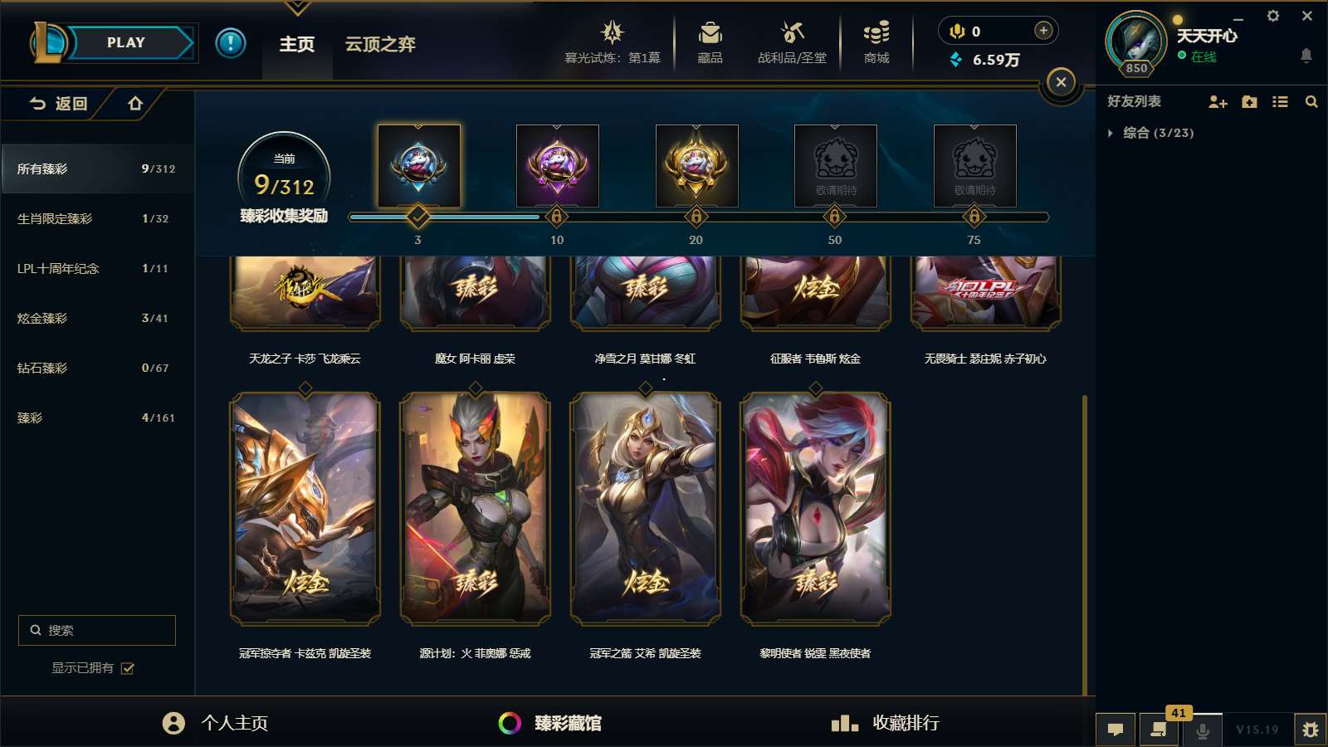The image size is (1328, 747).
Task: Toggle the 显示已拥有 checkbox
Action: pos(128,668)
